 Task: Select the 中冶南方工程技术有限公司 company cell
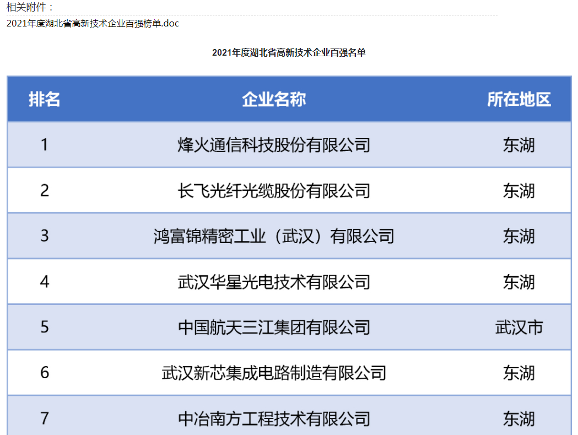(274, 419)
